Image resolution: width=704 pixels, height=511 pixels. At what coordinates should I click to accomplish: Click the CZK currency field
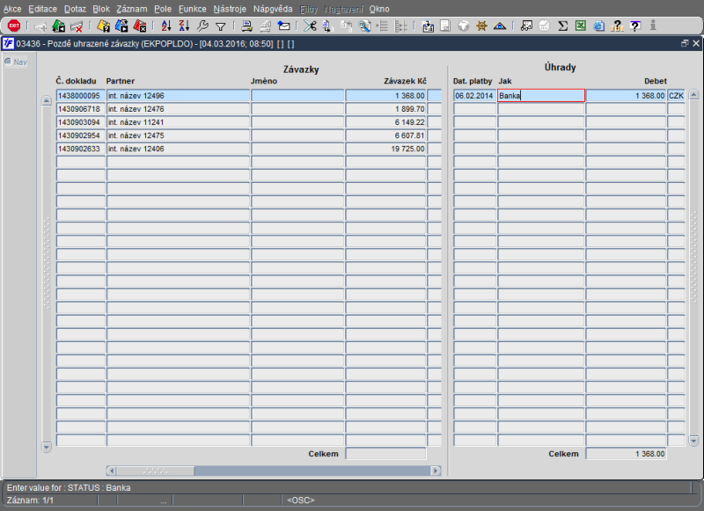676,96
